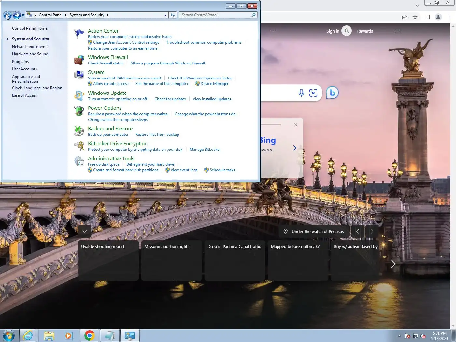The width and height of the screenshot is (456, 342).
Task: Collapse Bing news carousel with down chevron
Action: 85,231
